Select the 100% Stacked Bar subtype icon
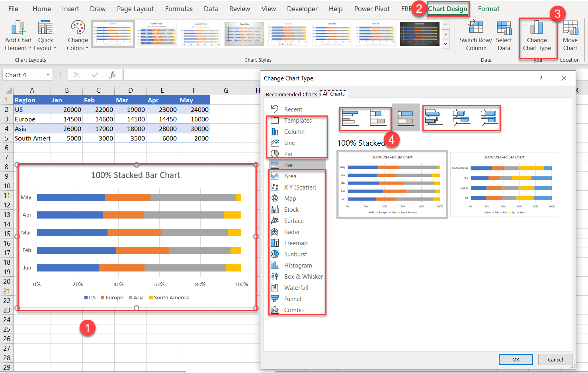588x373 pixels. click(406, 117)
